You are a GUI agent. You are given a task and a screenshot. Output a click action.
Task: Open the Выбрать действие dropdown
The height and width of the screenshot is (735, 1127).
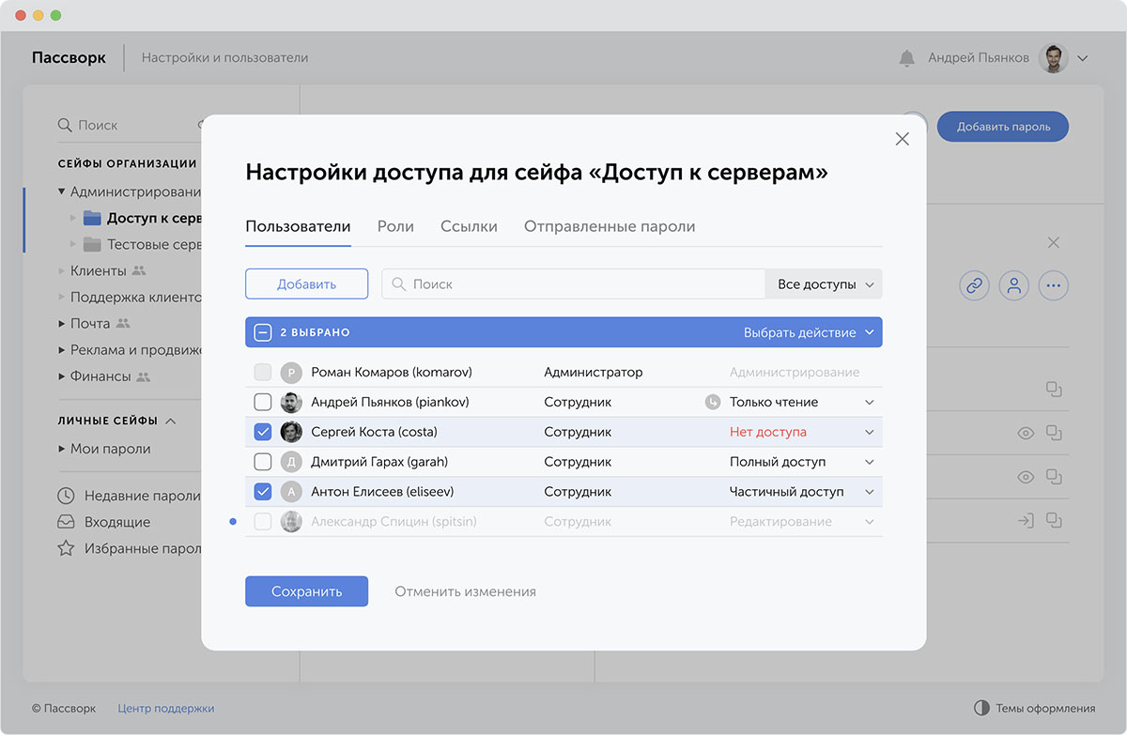click(808, 332)
